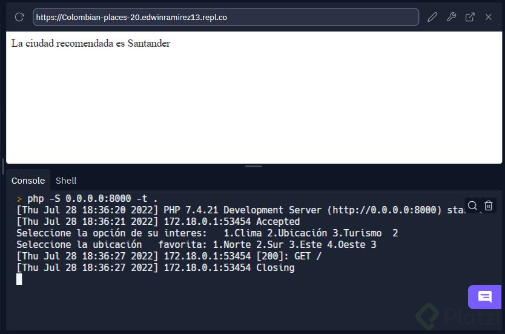Switch to the Shell tab
This screenshot has height=334, width=505.
(66, 181)
